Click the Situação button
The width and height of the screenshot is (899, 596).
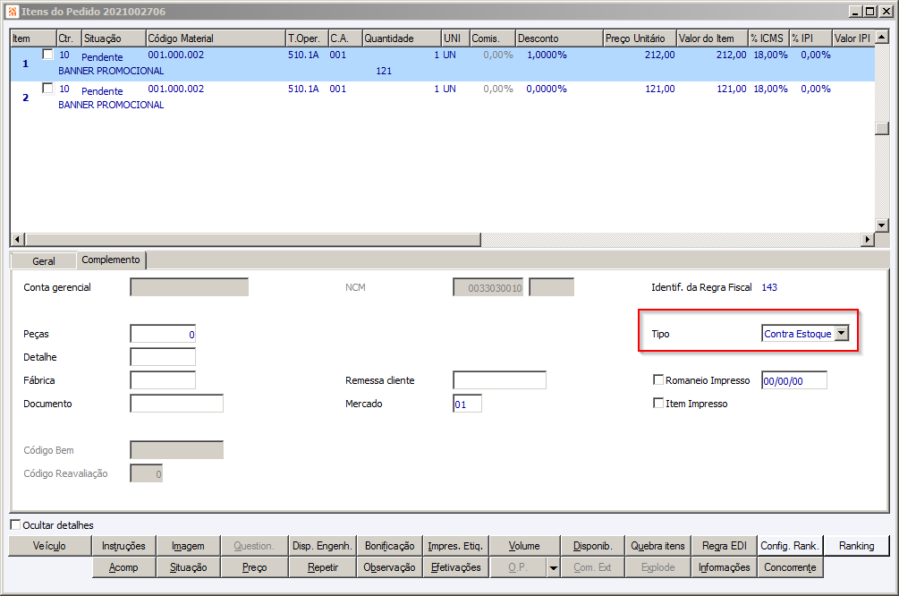coord(188,567)
